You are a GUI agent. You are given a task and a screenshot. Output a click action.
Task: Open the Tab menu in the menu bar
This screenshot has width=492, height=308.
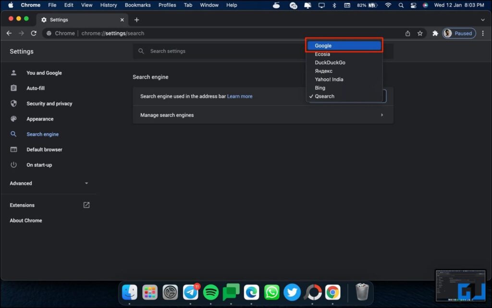pos(188,5)
